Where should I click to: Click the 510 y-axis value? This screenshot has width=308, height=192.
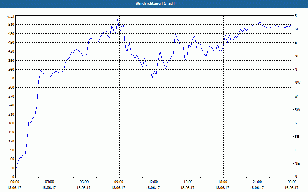tap(11, 25)
